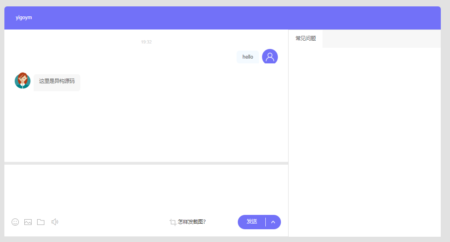Click the customer service agent avatar
The width and height of the screenshot is (450, 242).
click(x=22, y=81)
